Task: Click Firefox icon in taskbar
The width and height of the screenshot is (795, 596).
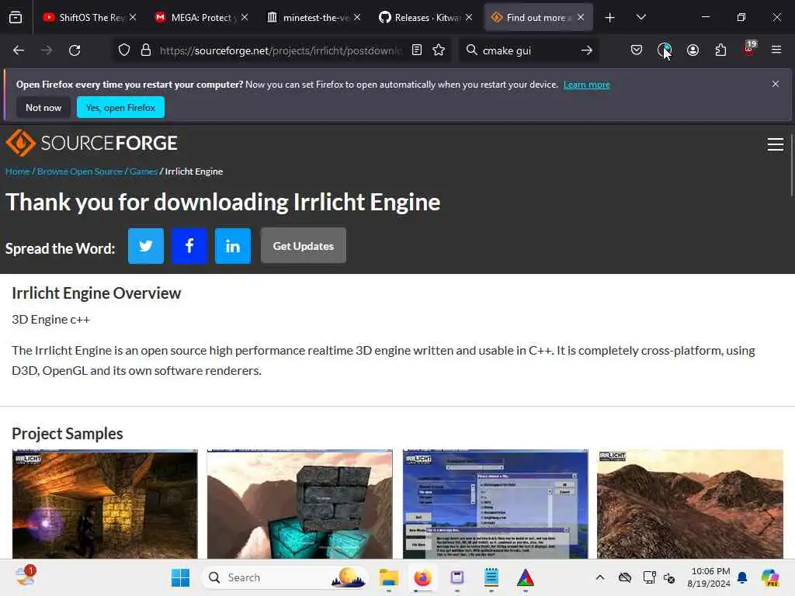Action: click(x=422, y=577)
